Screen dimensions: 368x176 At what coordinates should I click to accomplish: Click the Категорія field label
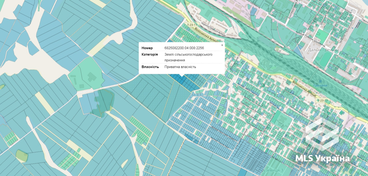(150, 54)
